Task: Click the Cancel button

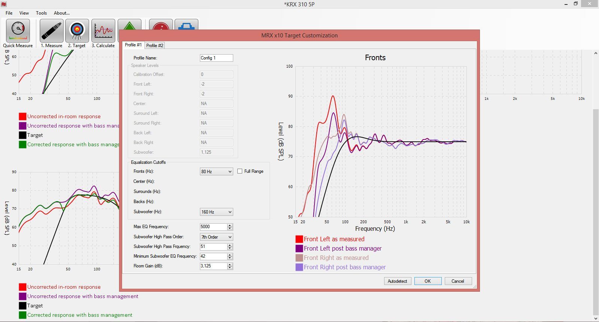Action: point(458,281)
